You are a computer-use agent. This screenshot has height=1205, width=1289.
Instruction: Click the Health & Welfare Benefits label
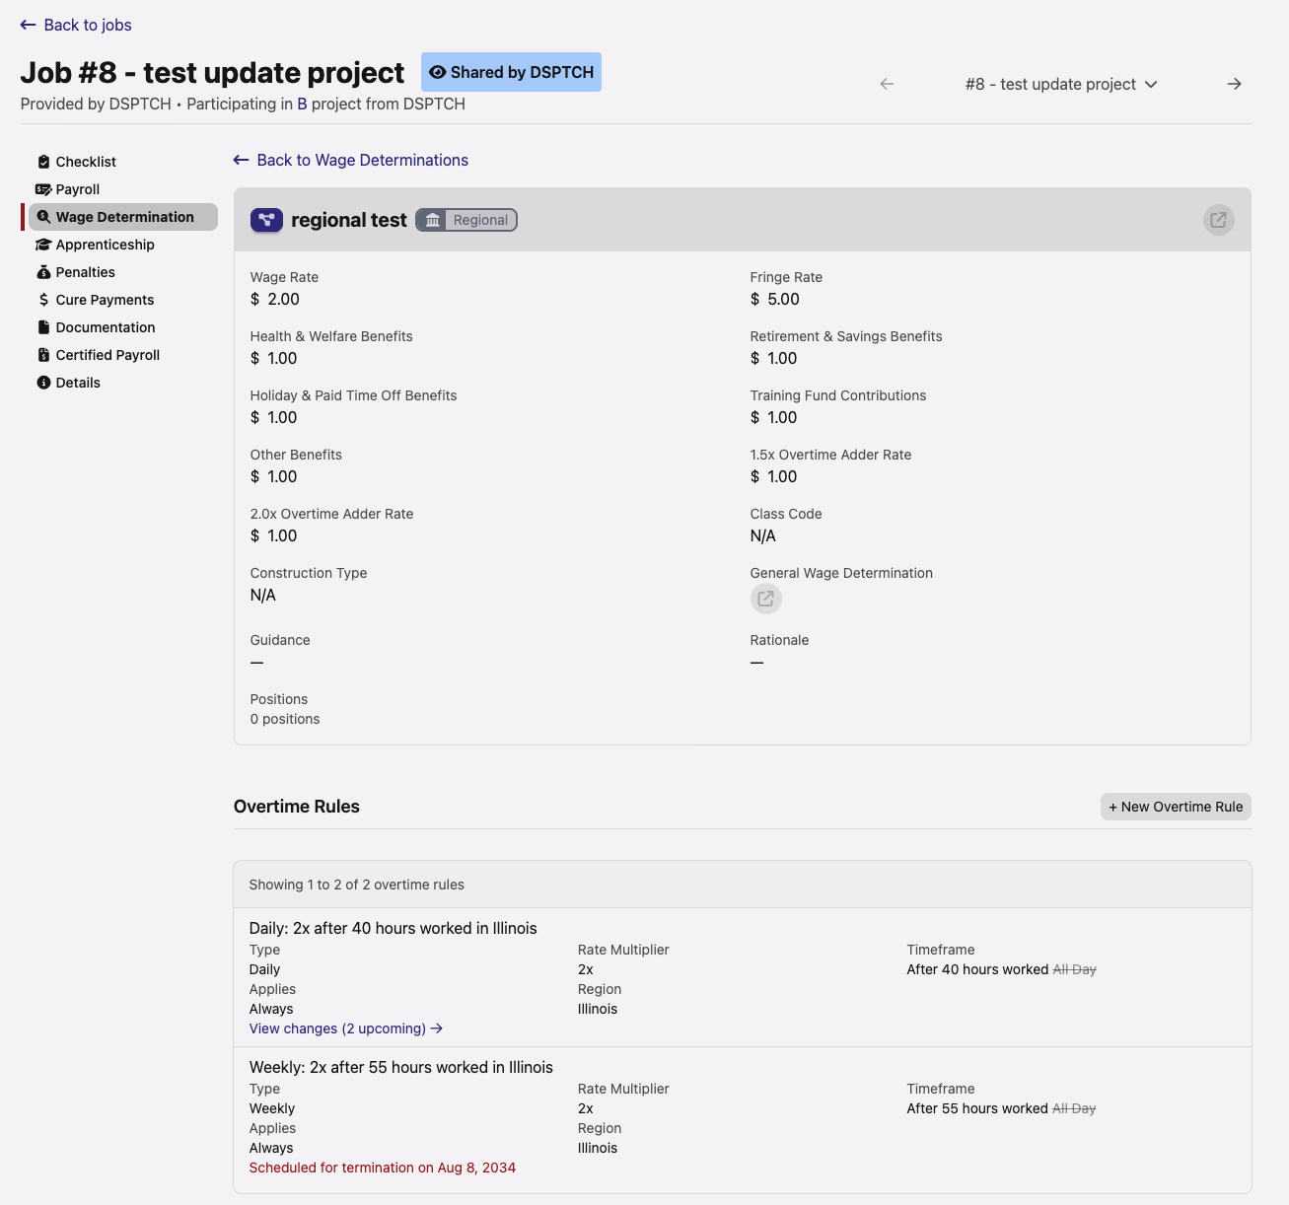(331, 336)
